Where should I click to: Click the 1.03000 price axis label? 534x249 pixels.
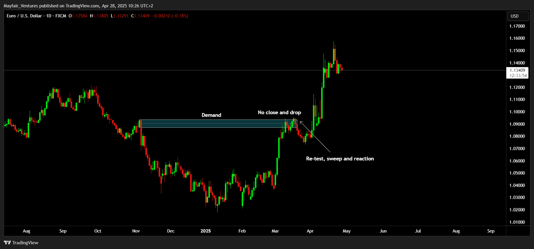point(517,197)
